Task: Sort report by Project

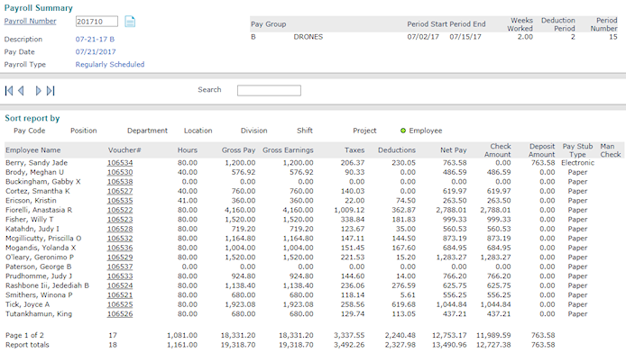Action: pyautogui.click(x=364, y=131)
